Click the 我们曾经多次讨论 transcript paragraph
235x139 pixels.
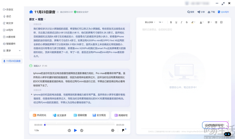point(79,42)
